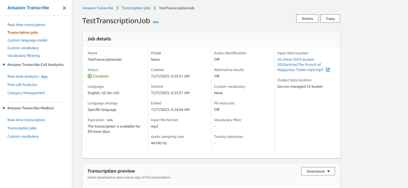Open Post-call Analytics page

coord(22,85)
